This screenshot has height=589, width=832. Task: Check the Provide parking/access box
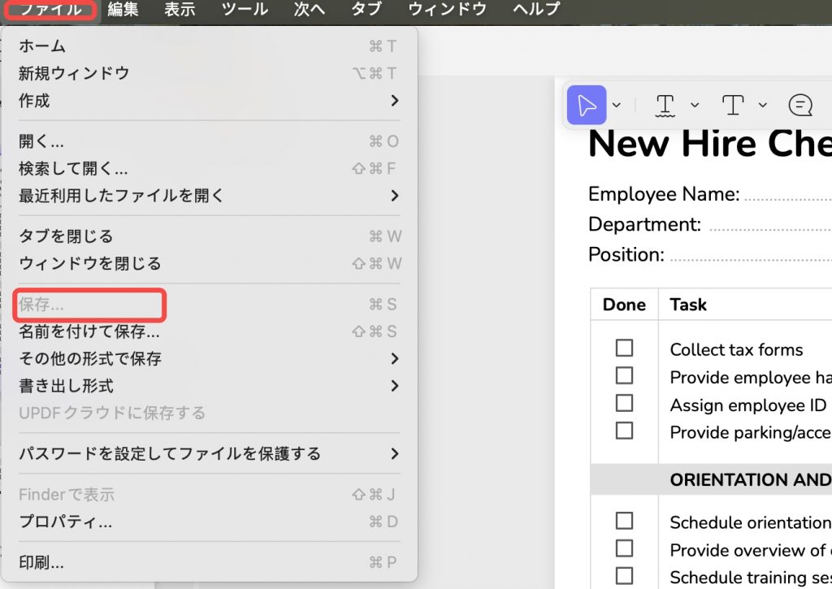624,431
